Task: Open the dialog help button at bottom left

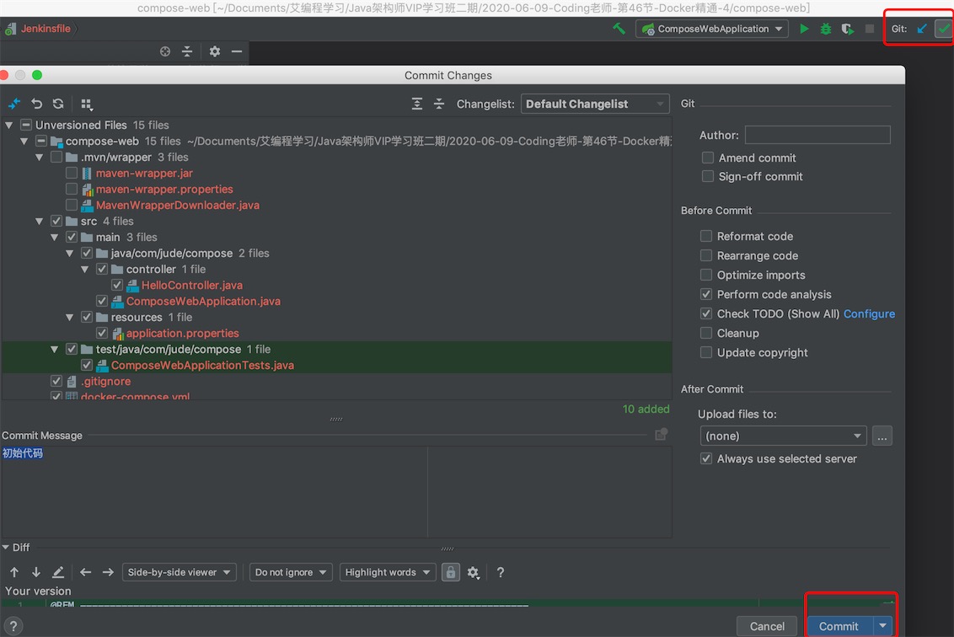Action: pyautogui.click(x=13, y=626)
